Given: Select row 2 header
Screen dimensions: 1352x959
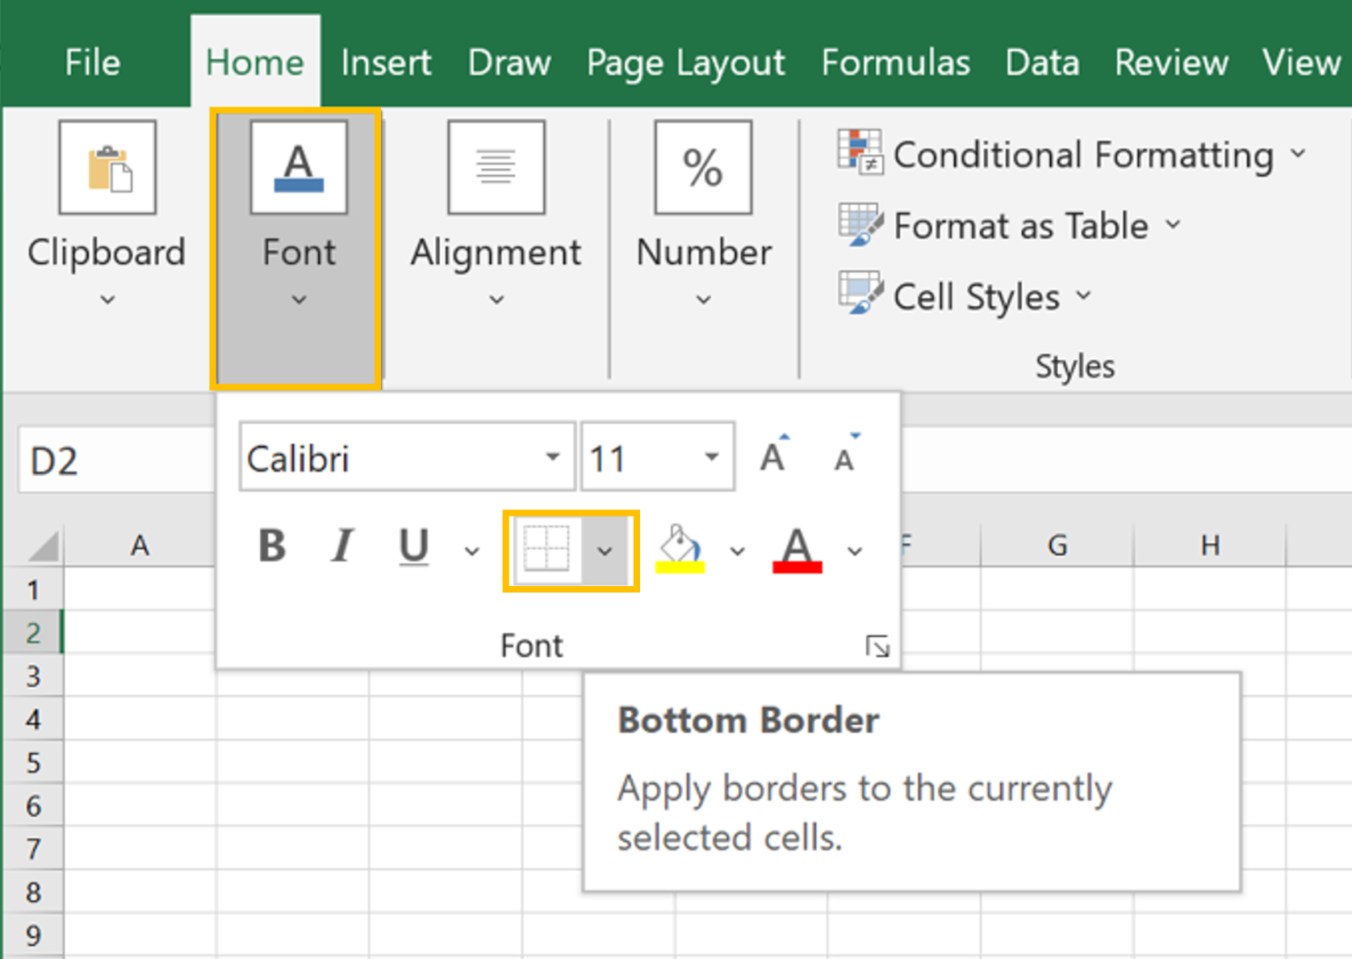Looking at the screenshot, I should click(x=33, y=632).
